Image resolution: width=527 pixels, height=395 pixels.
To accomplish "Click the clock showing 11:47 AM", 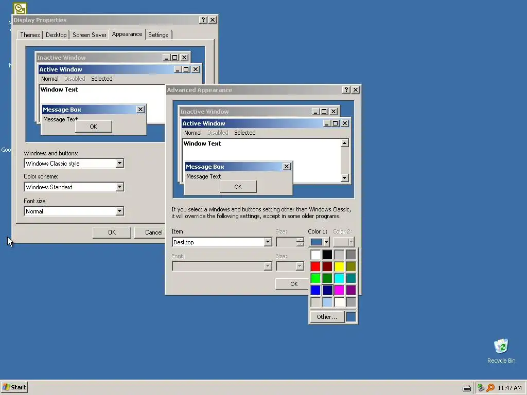I will pyautogui.click(x=510, y=388).
